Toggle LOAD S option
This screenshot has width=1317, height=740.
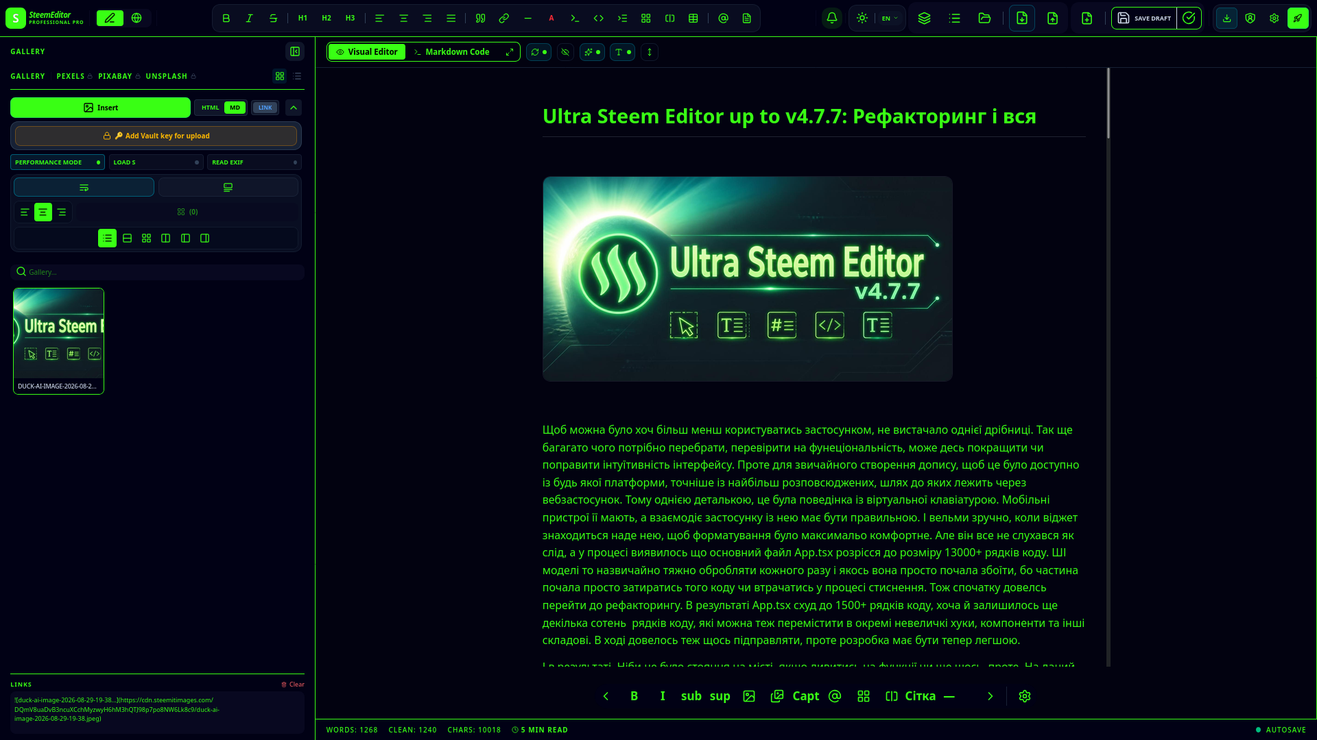point(156,162)
